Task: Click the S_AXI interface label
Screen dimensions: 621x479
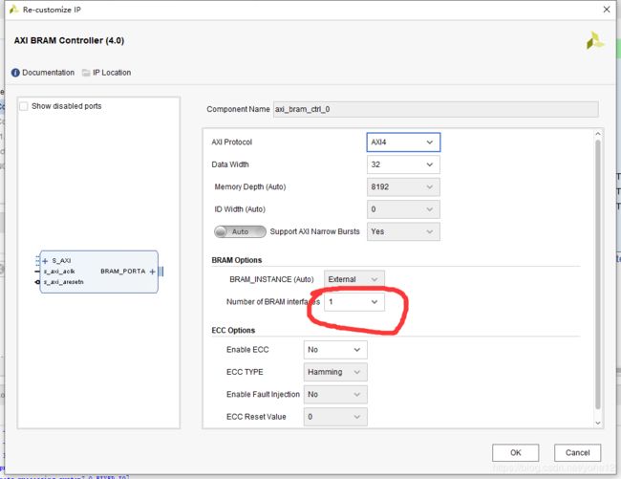Action: coord(61,261)
